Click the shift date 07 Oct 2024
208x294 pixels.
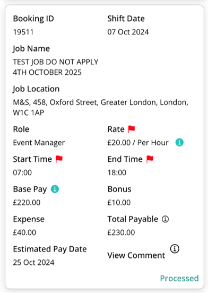click(128, 32)
